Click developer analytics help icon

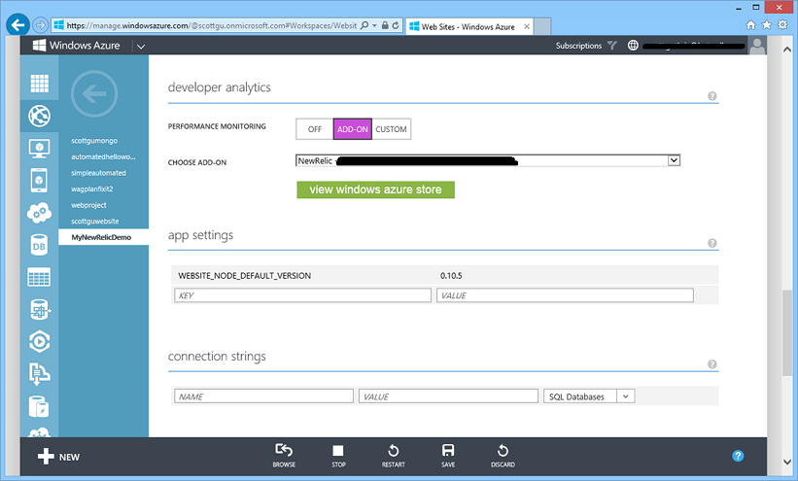pyautogui.click(x=712, y=96)
